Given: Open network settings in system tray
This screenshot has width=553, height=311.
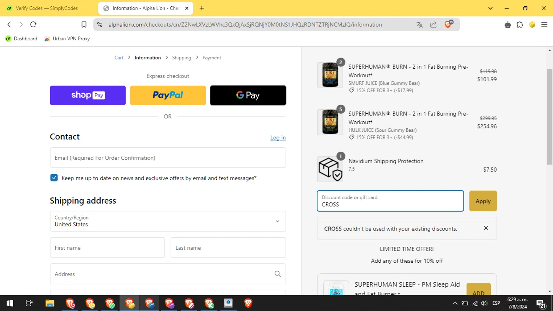Looking at the screenshot, I should pos(475,304).
